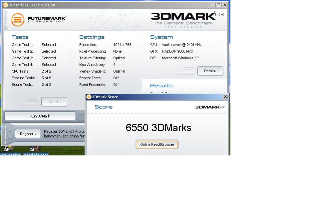The width and height of the screenshot is (313, 206).
Task: Click the '2 of 3' Sound Tests value
Action: click(x=46, y=85)
